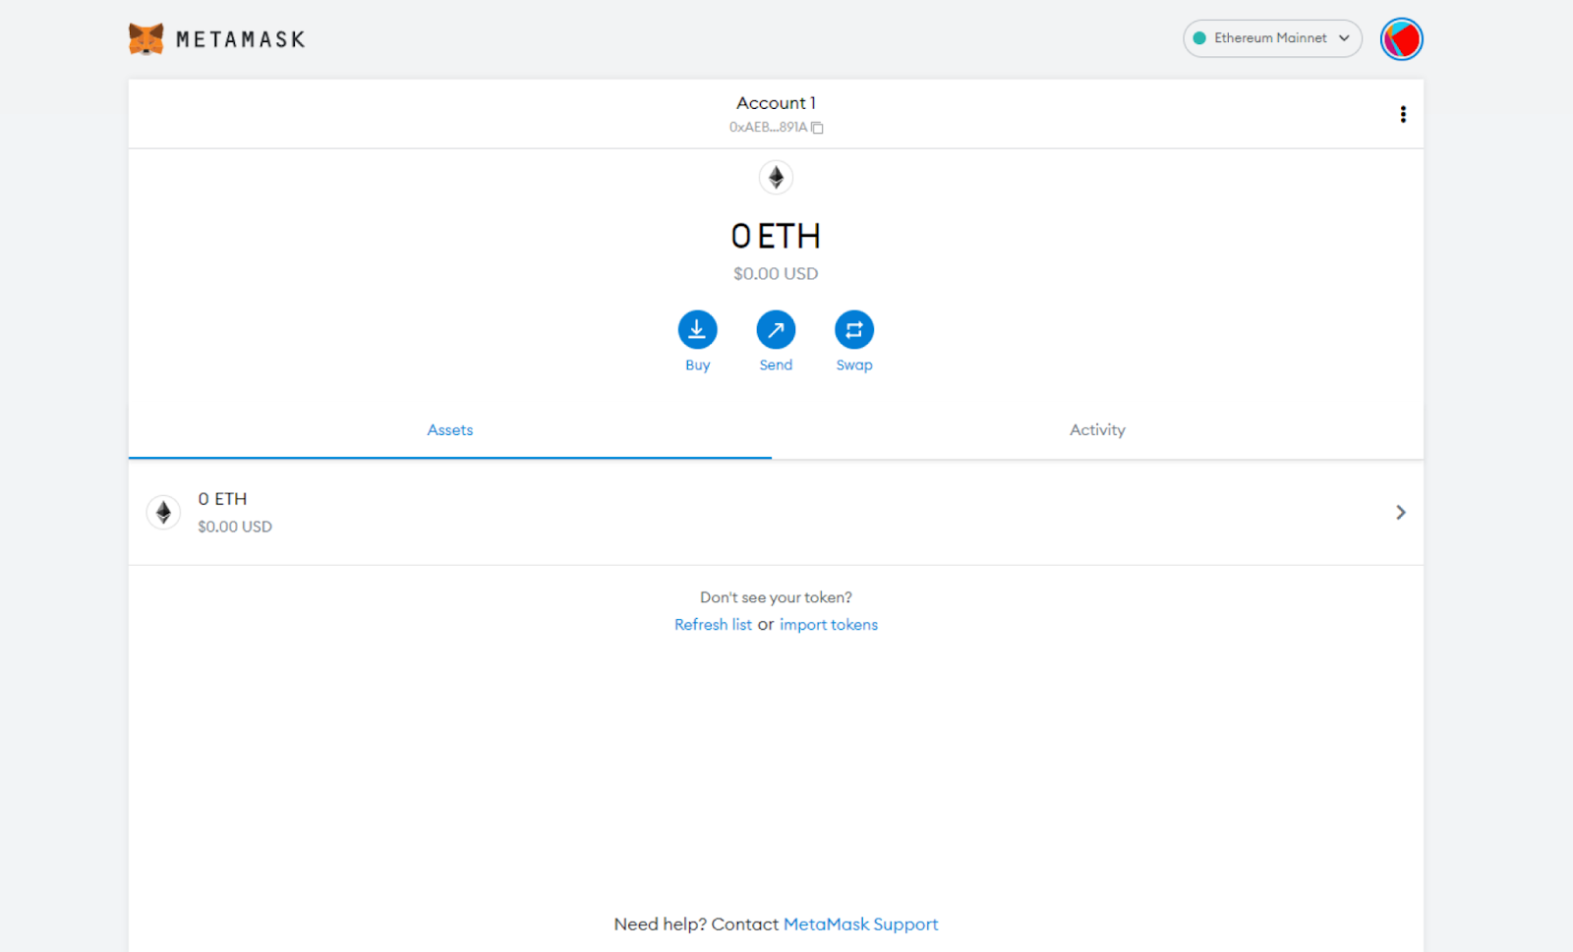Click the Refresh list link
The height and width of the screenshot is (952, 1573).
[713, 624]
